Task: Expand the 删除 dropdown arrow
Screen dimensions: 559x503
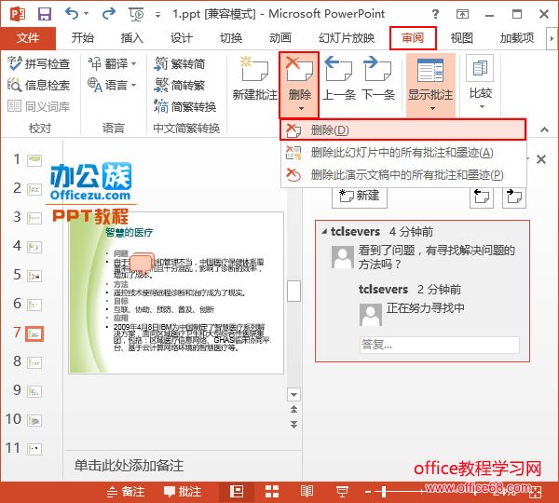Action: tap(301, 108)
